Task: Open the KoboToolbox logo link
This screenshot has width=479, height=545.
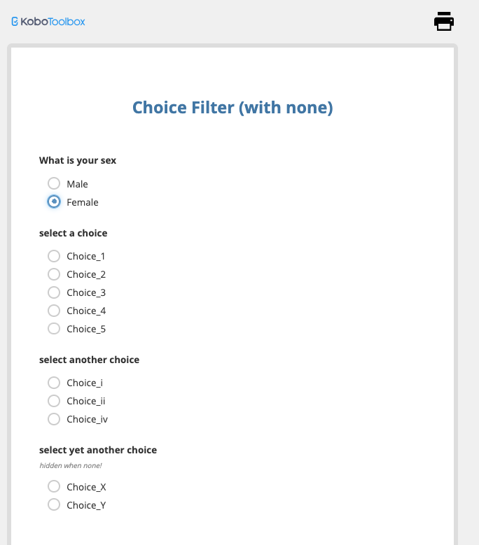Action: pos(48,22)
